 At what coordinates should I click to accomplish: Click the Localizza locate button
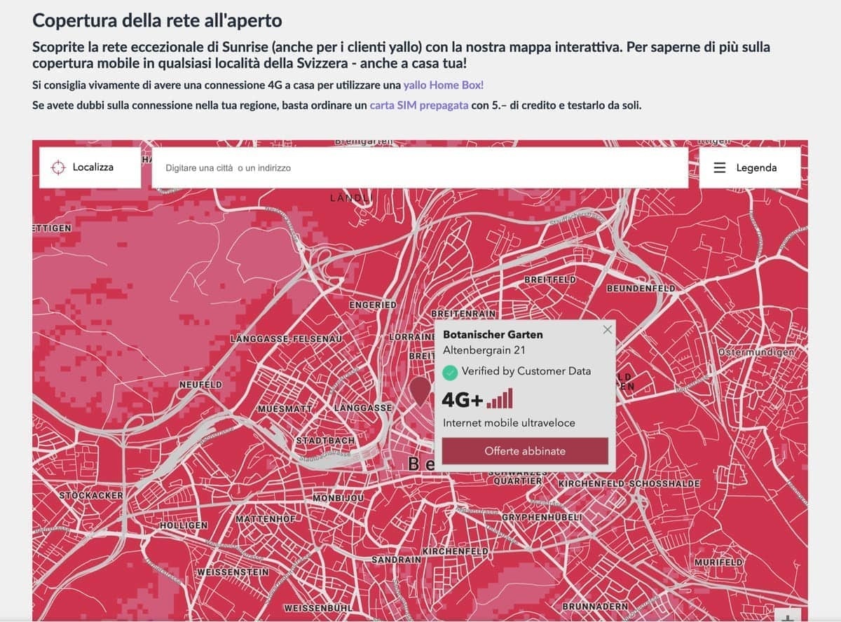(90, 167)
